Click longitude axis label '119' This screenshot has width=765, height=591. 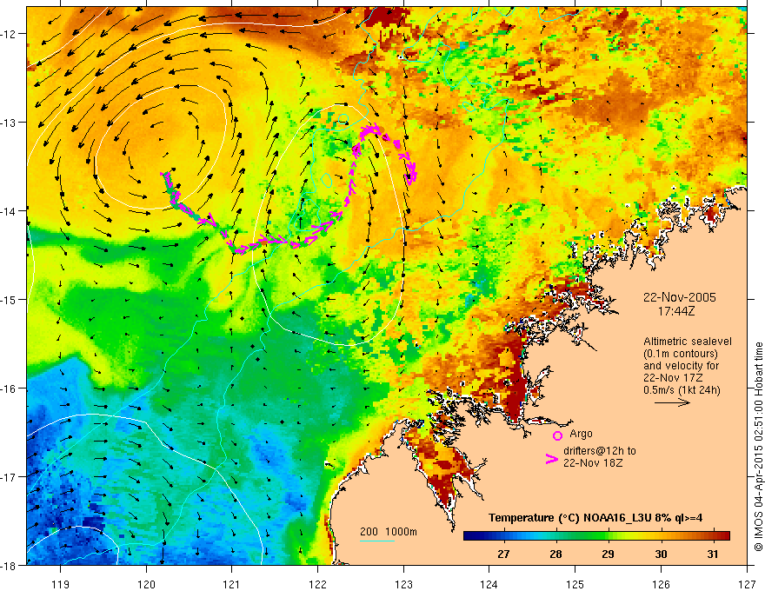pyautogui.click(x=61, y=584)
